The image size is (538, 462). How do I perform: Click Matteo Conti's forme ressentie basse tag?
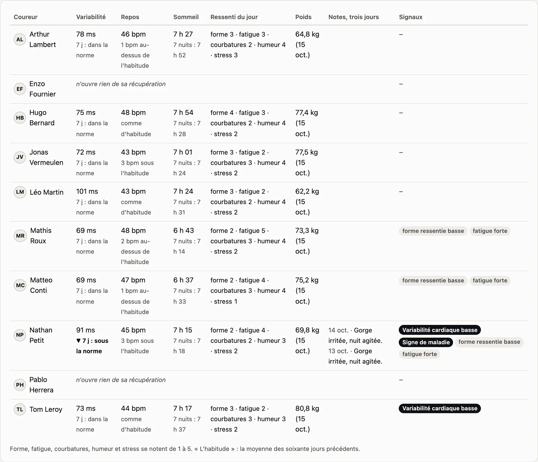pyautogui.click(x=433, y=280)
